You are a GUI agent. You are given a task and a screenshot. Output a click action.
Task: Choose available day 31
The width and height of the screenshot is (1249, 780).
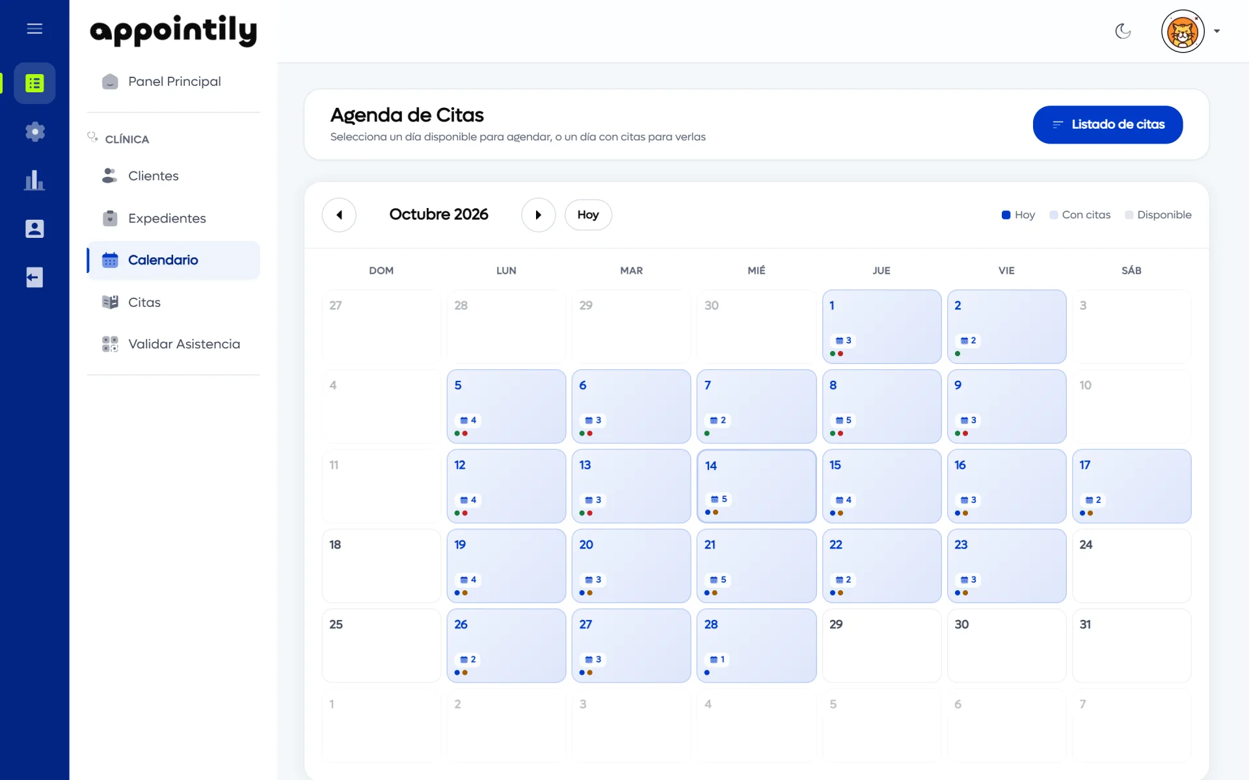tap(1131, 645)
